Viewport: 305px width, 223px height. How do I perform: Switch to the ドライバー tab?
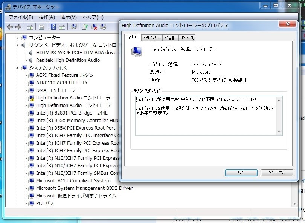pos(152,38)
